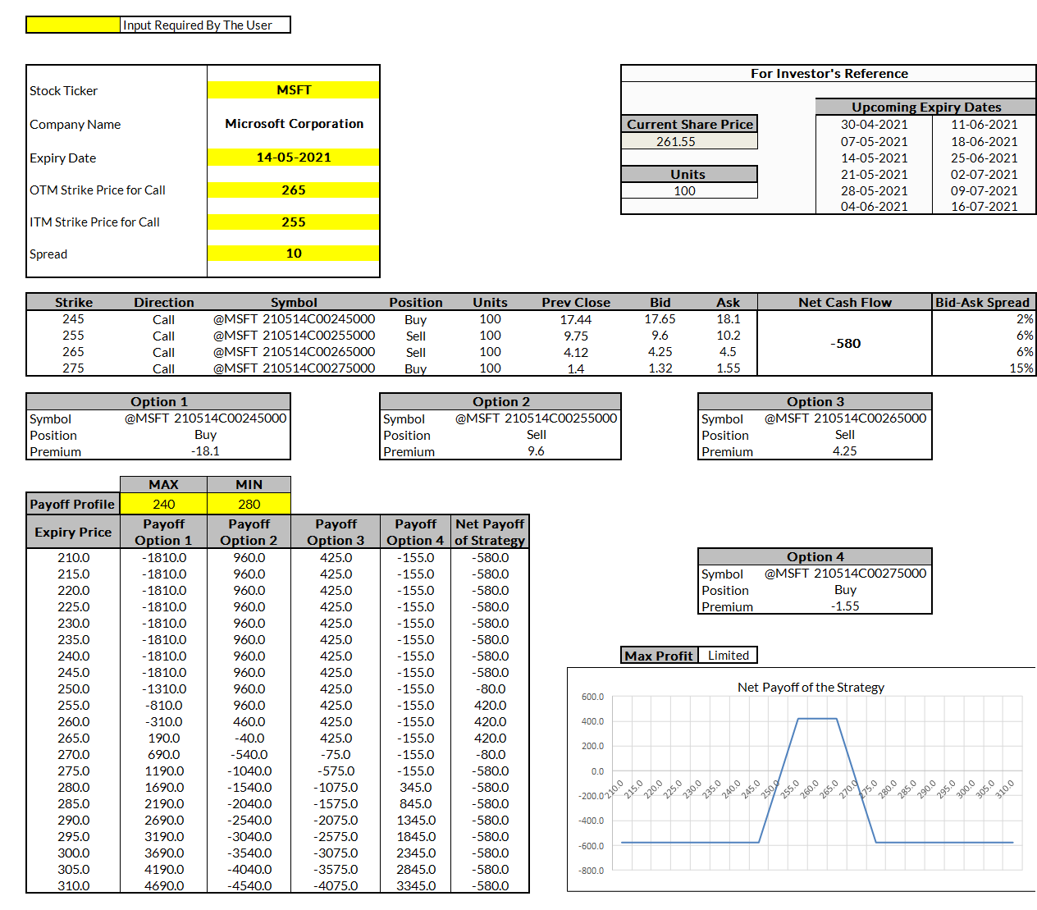Select the upcoming expiry date 25-06-2021

point(984,158)
